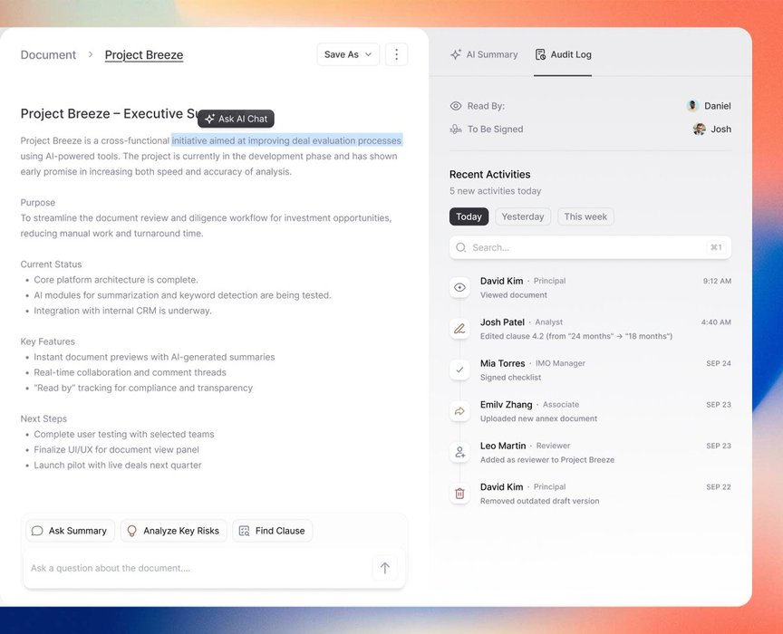Click the 4:40 AM timestamp
Screen dimensions: 783x634
point(716,322)
